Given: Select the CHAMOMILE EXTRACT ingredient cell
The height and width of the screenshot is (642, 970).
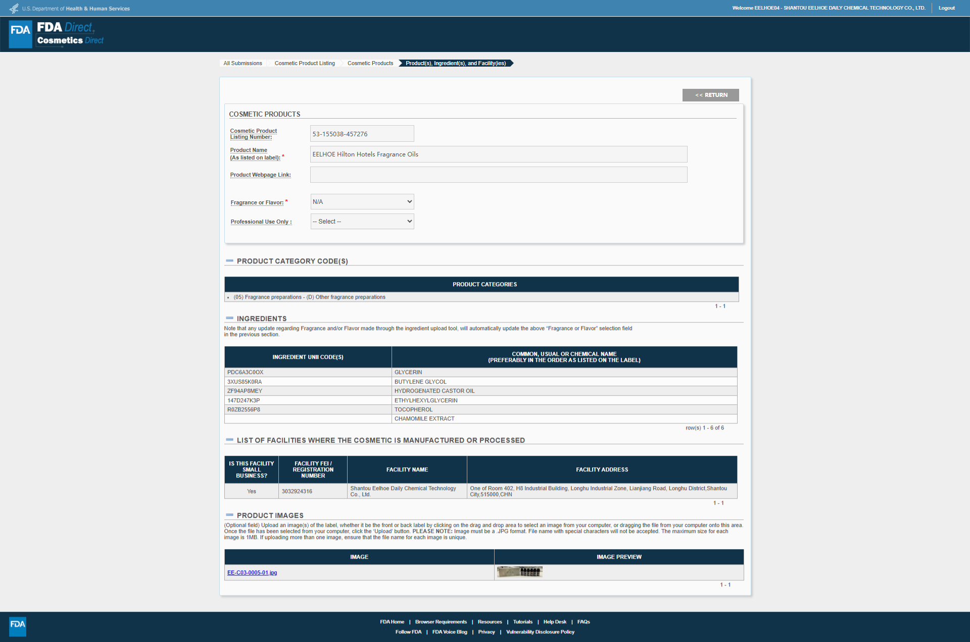Looking at the screenshot, I should coord(564,419).
